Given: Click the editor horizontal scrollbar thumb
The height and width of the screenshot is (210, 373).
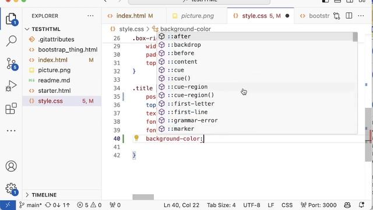Looking at the screenshot, I should click(143, 197).
